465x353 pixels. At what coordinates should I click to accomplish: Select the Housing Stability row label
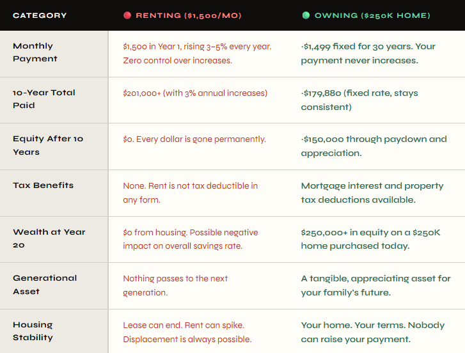[33, 331]
